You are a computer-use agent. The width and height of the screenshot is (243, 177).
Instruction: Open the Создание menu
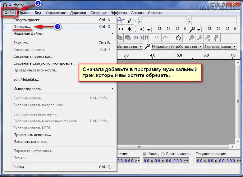click(99, 12)
